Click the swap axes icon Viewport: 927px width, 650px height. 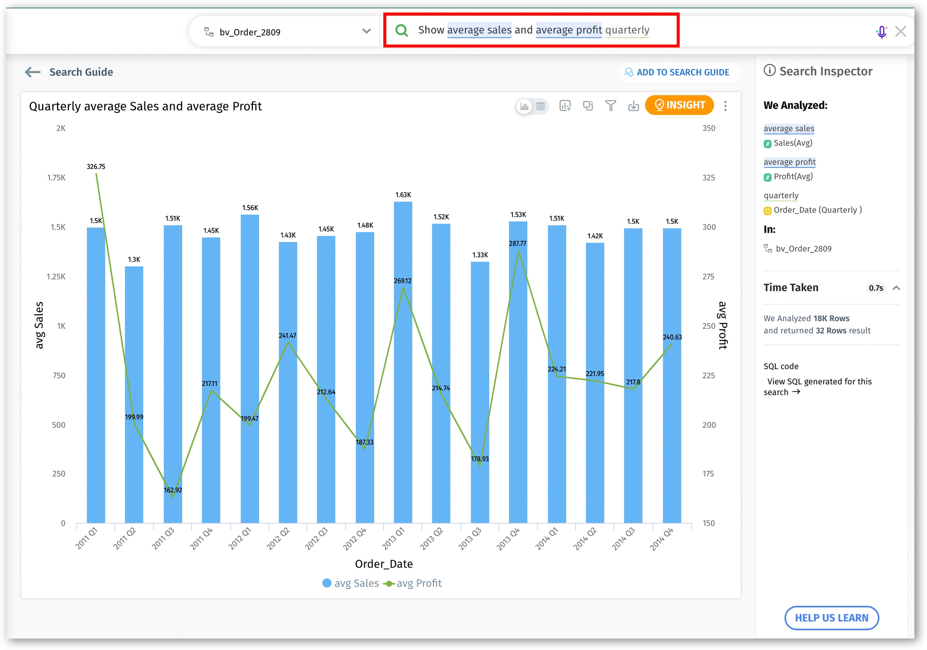click(x=587, y=106)
